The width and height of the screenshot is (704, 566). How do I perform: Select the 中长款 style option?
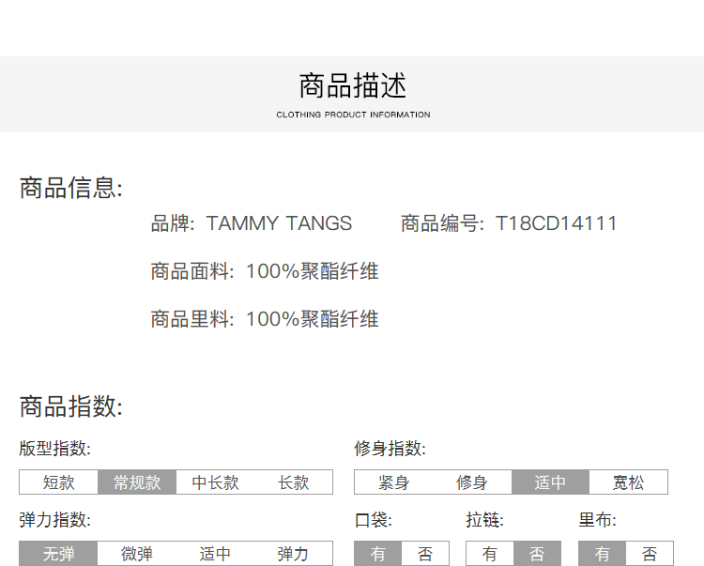pyautogui.click(x=215, y=482)
